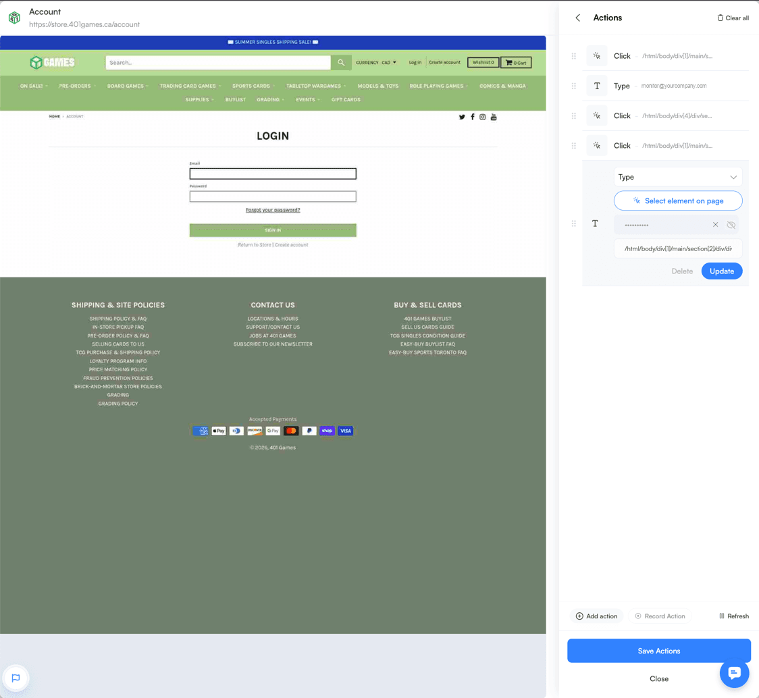759x698 pixels.
Task: Expand the SPORTS CARDS menu
Action: click(253, 86)
